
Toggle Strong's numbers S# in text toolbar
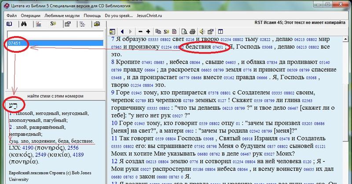(167, 31)
